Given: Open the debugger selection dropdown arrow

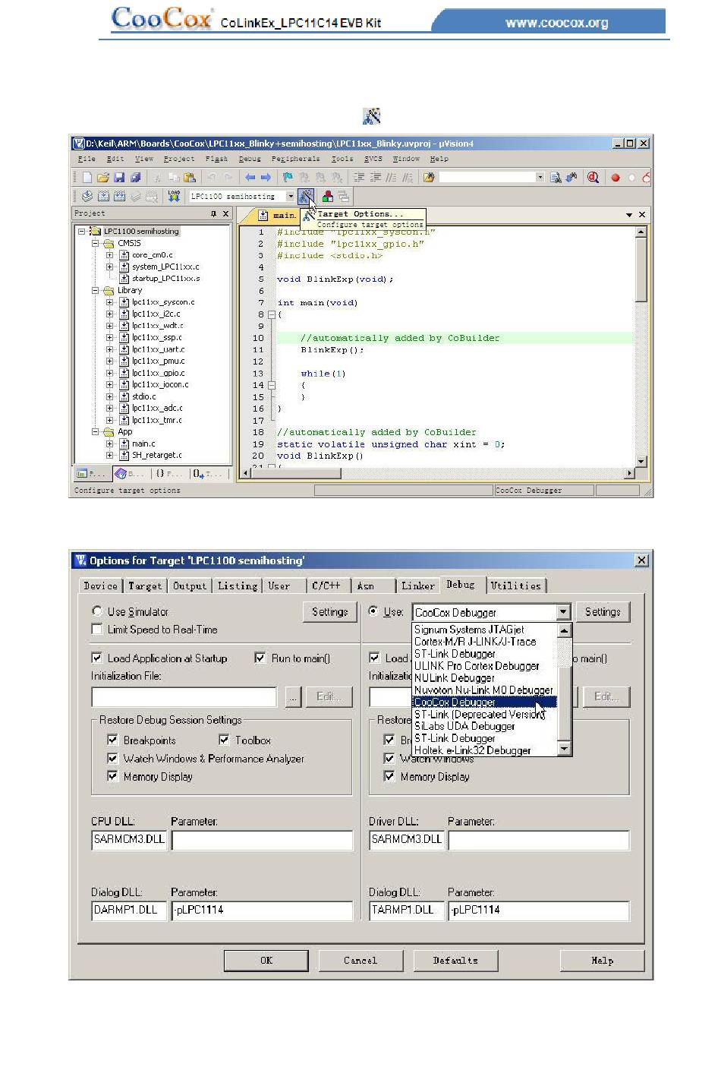Looking at the screenshot, I should [563, 612].
